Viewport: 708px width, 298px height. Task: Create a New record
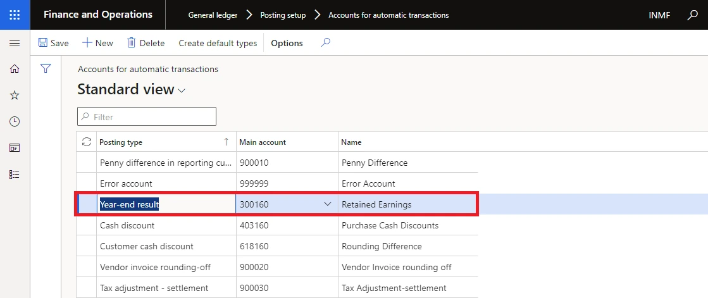coord(97,43)
